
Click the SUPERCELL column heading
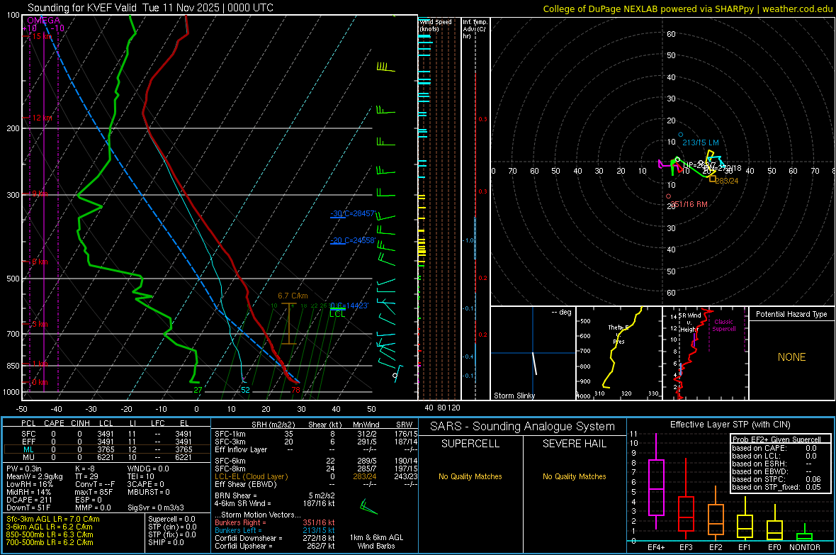[470, 444]
